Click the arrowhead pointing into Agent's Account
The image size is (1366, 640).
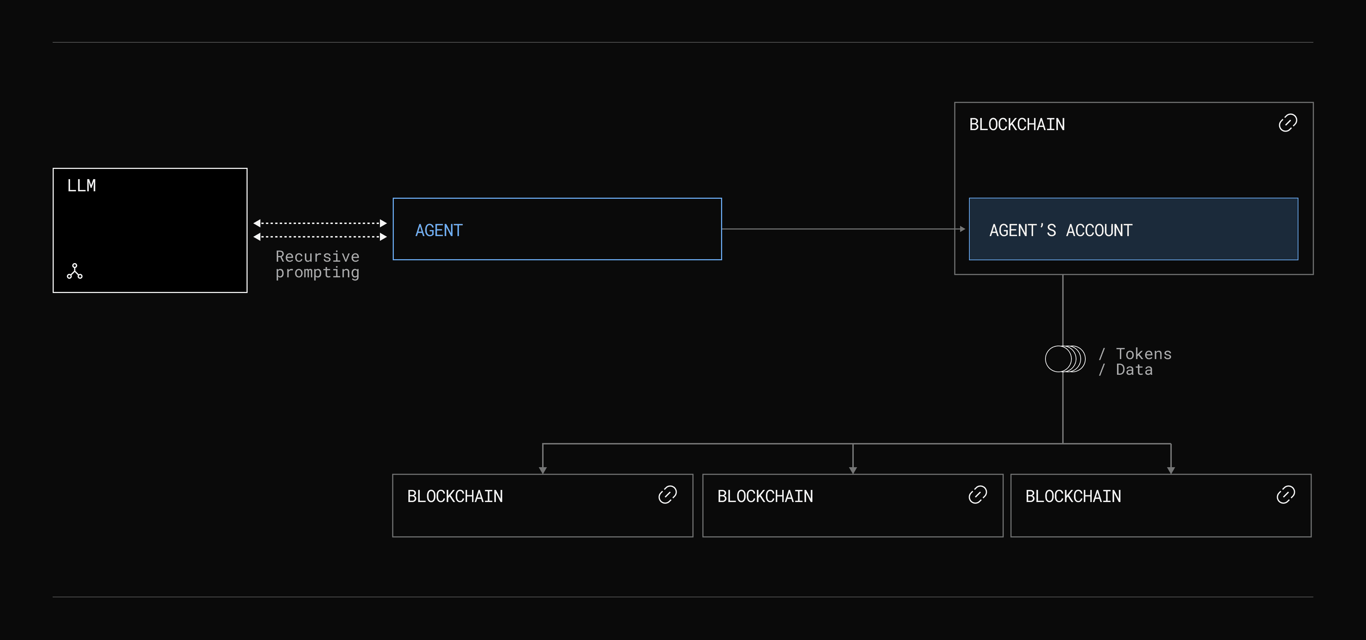[x=962, y=229]
